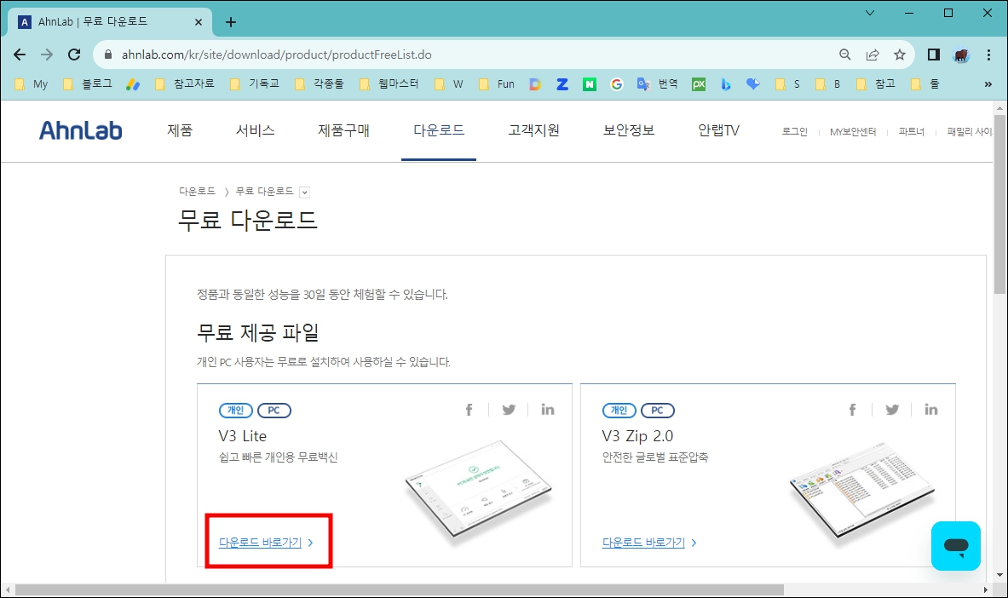Open the zoom magnifier in address bar
Viewport: 1008px width, 598px height.
click(845, 55)
